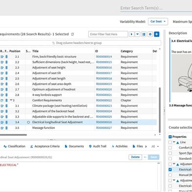
Task: Sort by the Title column header
Action: coord(35,51)
